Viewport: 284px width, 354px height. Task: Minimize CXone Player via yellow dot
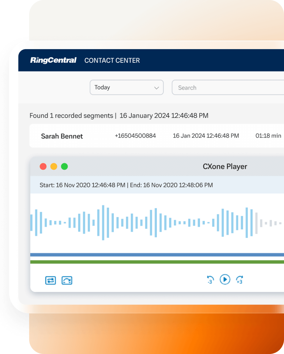coord(54,166)
